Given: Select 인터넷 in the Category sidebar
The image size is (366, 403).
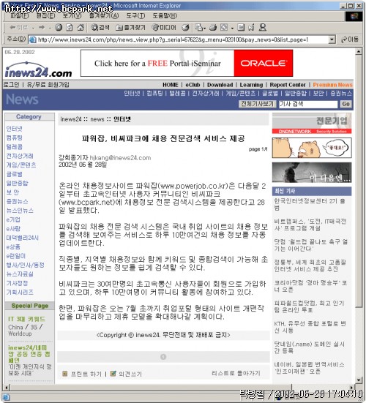Looking at the screenshot, I should click(x=15, y=129).
